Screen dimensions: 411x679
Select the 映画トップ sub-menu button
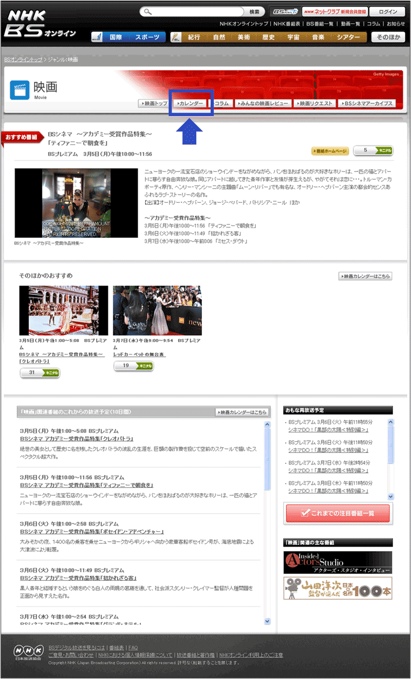tap(154, 103)
